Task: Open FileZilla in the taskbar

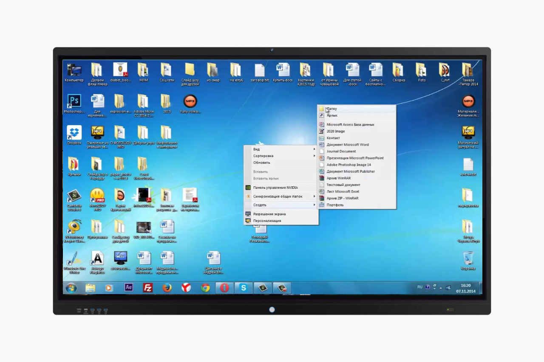Action: pyautogui.click(x=147, y=288)
